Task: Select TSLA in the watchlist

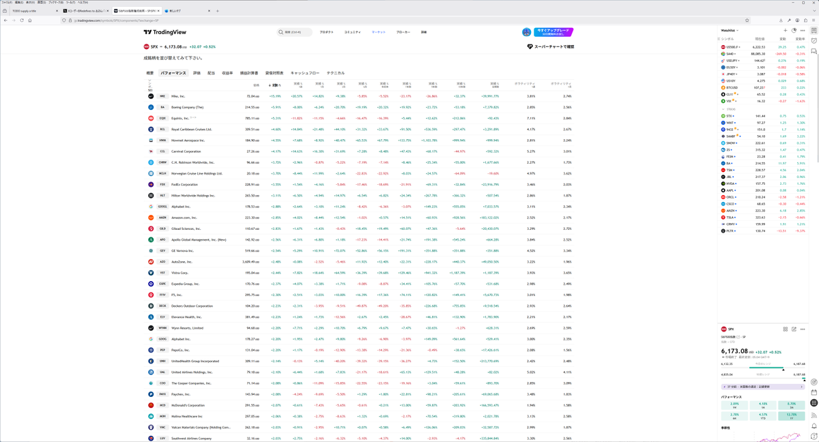Action: [763, 218]
